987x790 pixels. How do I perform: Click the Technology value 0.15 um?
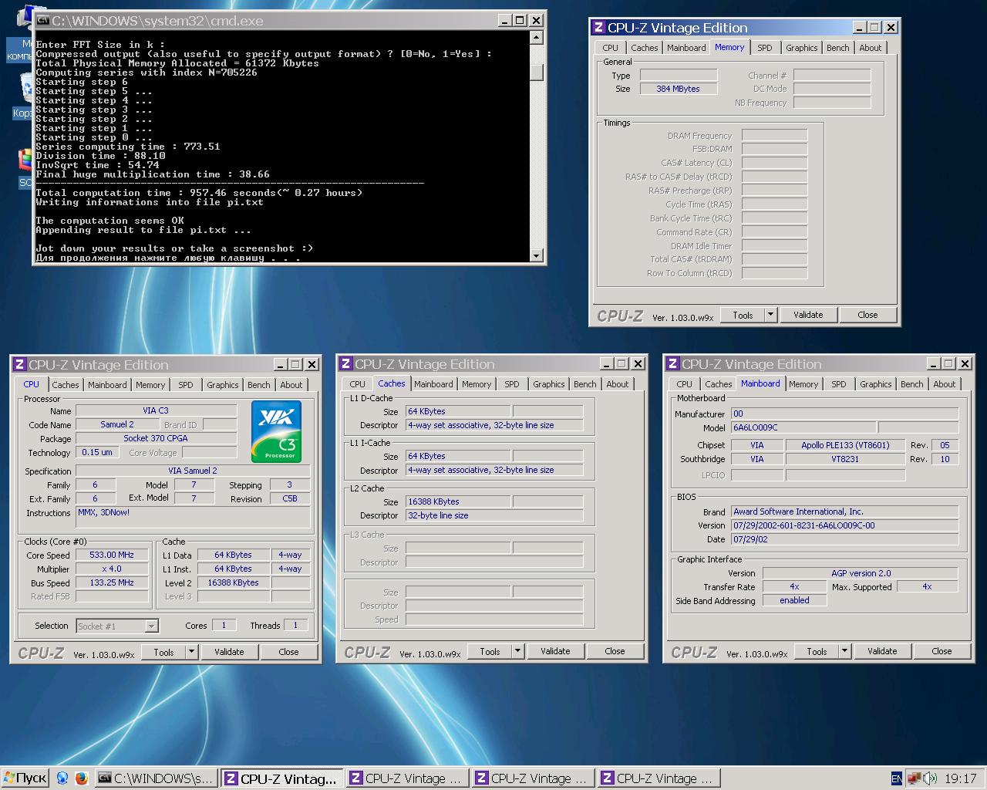click(x=97, y=452)
